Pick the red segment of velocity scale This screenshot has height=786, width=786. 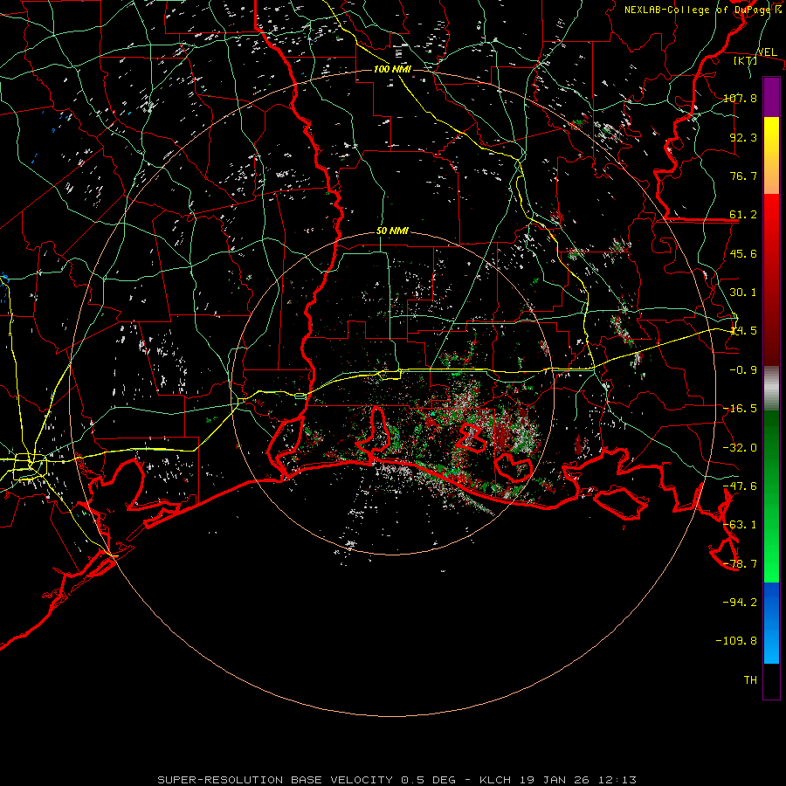[x=771, y=279]
